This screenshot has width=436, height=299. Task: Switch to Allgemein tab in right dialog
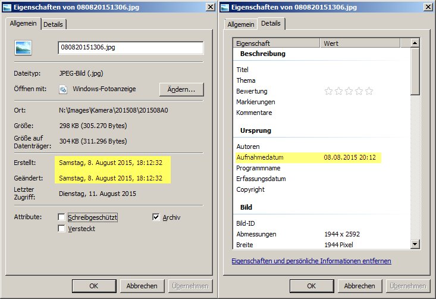click(x=241, y=24)
